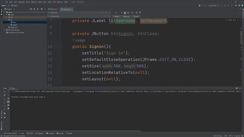This screenshot has height=137, width=244.
Task: Open the Help menu
Action: [x=66, y=2]
